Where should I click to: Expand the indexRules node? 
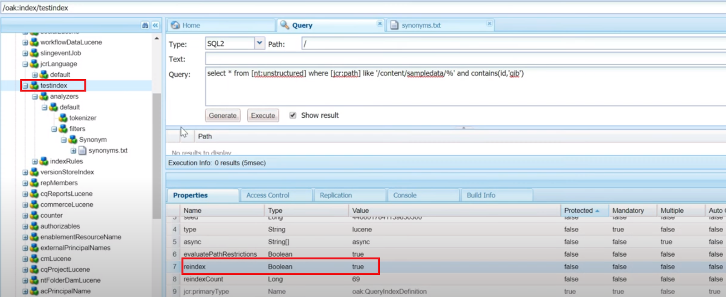(x=35, y=161)
